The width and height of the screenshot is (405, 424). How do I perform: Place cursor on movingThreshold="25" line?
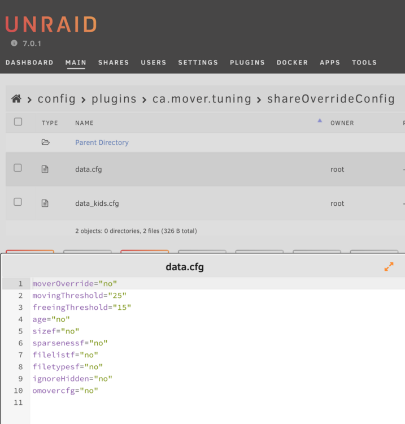80,296
